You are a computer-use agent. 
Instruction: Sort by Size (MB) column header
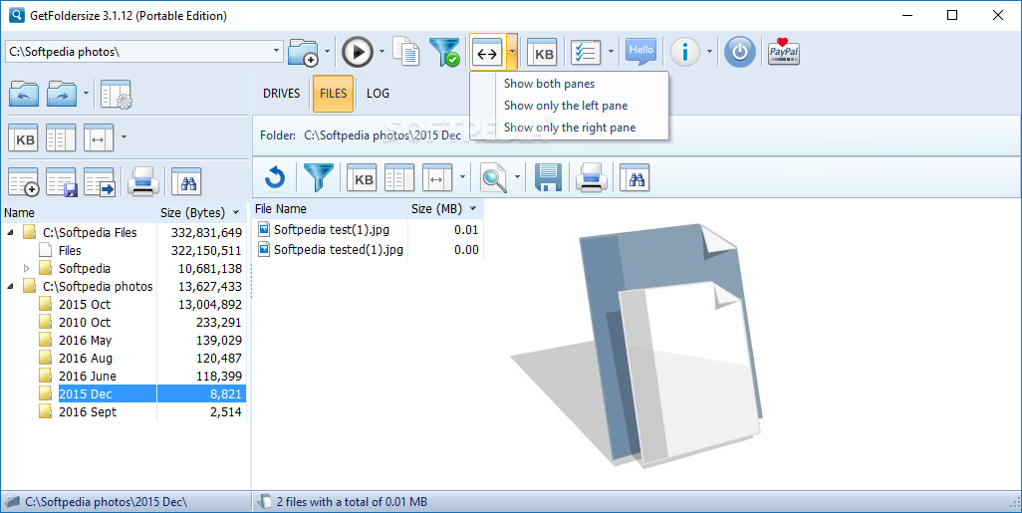(445, 208)
